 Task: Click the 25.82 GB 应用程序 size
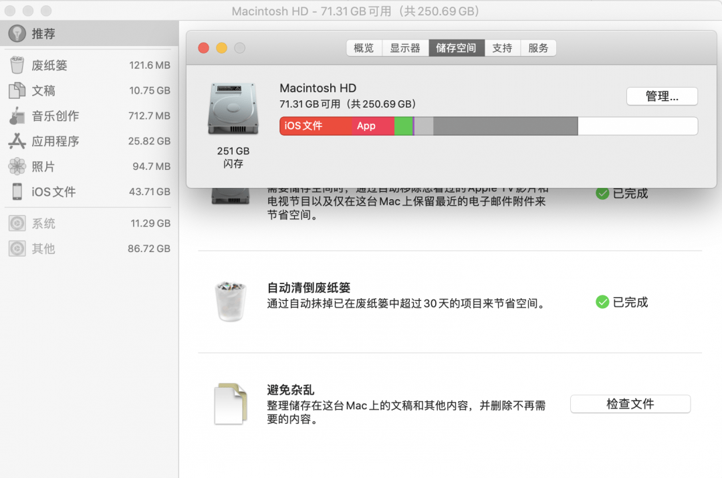(x=149, y=141)
